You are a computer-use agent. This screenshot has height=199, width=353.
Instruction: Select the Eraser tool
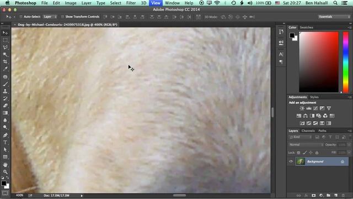point(5,106)
